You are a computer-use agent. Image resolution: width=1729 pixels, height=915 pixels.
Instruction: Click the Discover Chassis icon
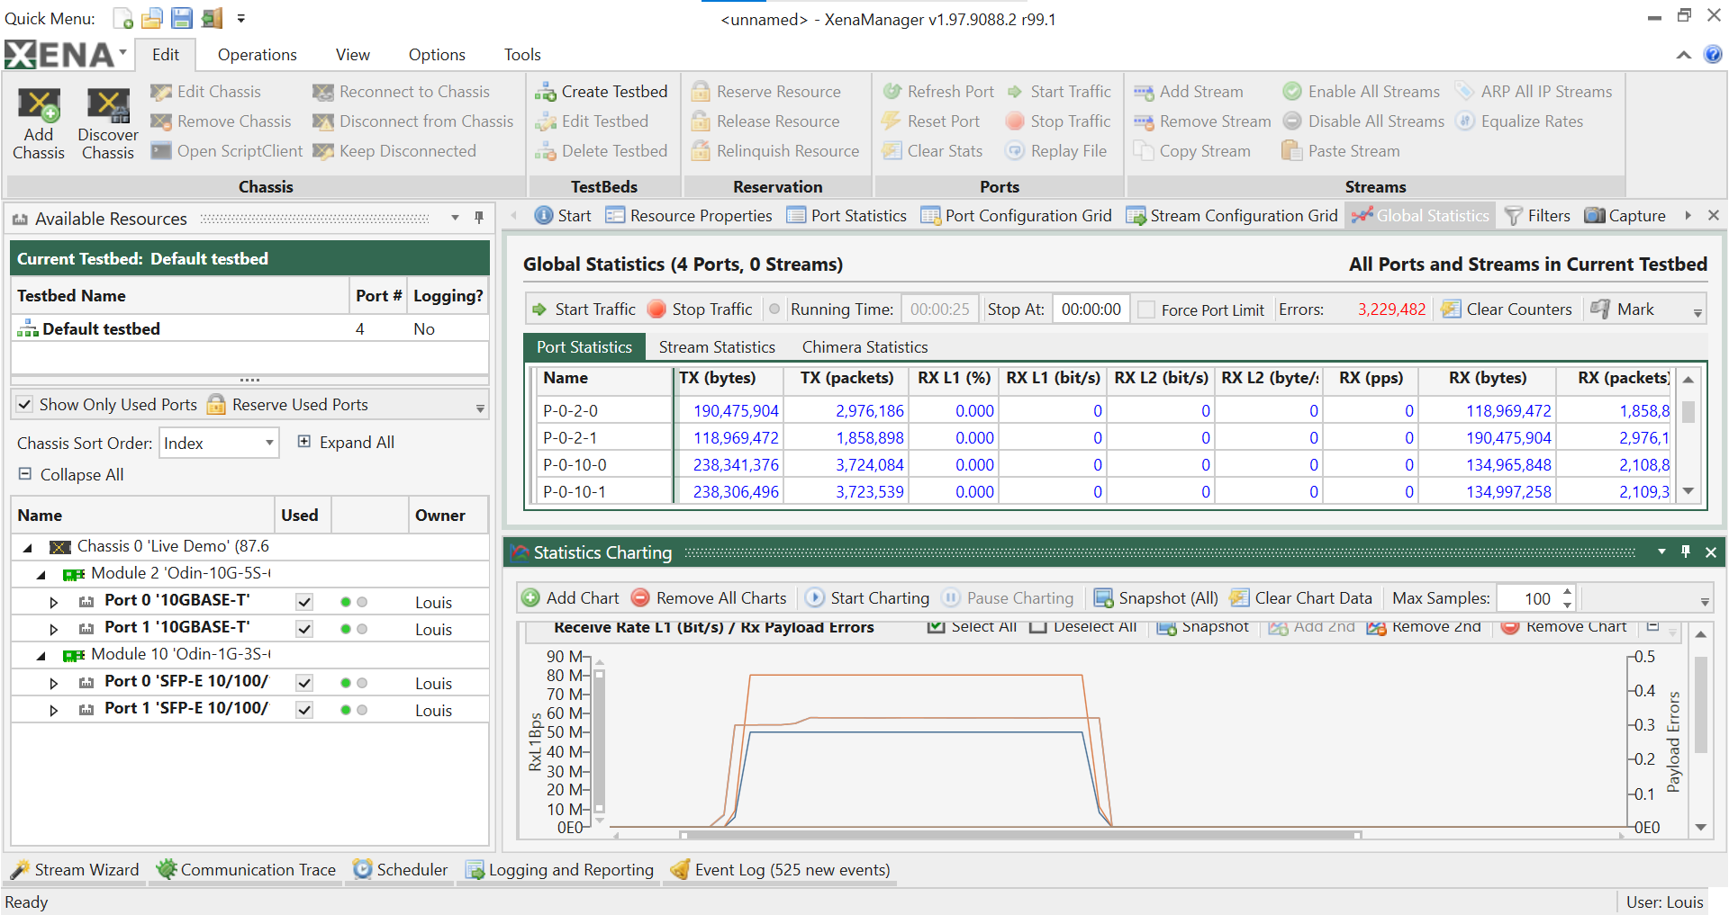(108, 105)
